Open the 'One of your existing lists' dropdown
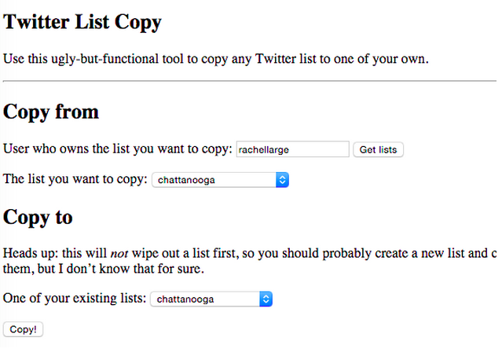 204,299
